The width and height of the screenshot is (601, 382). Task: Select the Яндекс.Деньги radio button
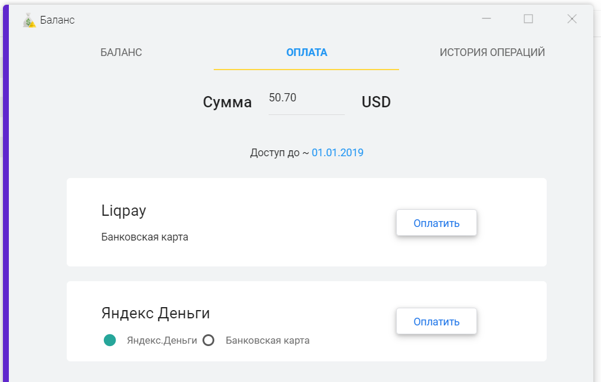click(x=109, y=340)
